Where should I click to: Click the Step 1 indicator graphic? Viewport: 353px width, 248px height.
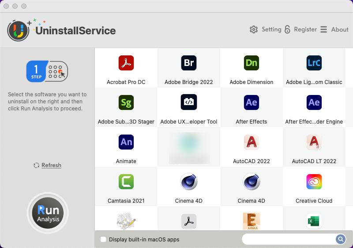[x=47, y=71]
